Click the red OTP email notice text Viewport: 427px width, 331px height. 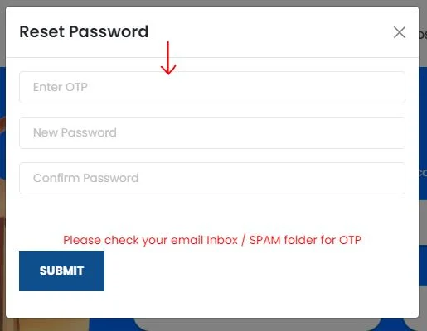pos(212,240)
